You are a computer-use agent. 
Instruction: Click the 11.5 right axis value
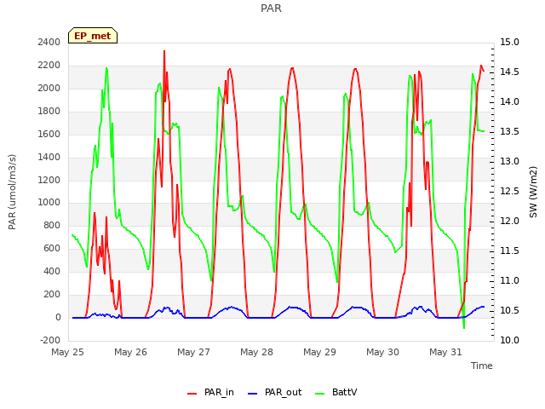click(509, 251)
